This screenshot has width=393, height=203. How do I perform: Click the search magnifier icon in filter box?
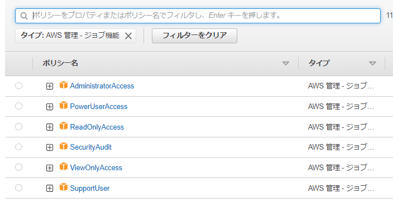[x=24, y=16]
